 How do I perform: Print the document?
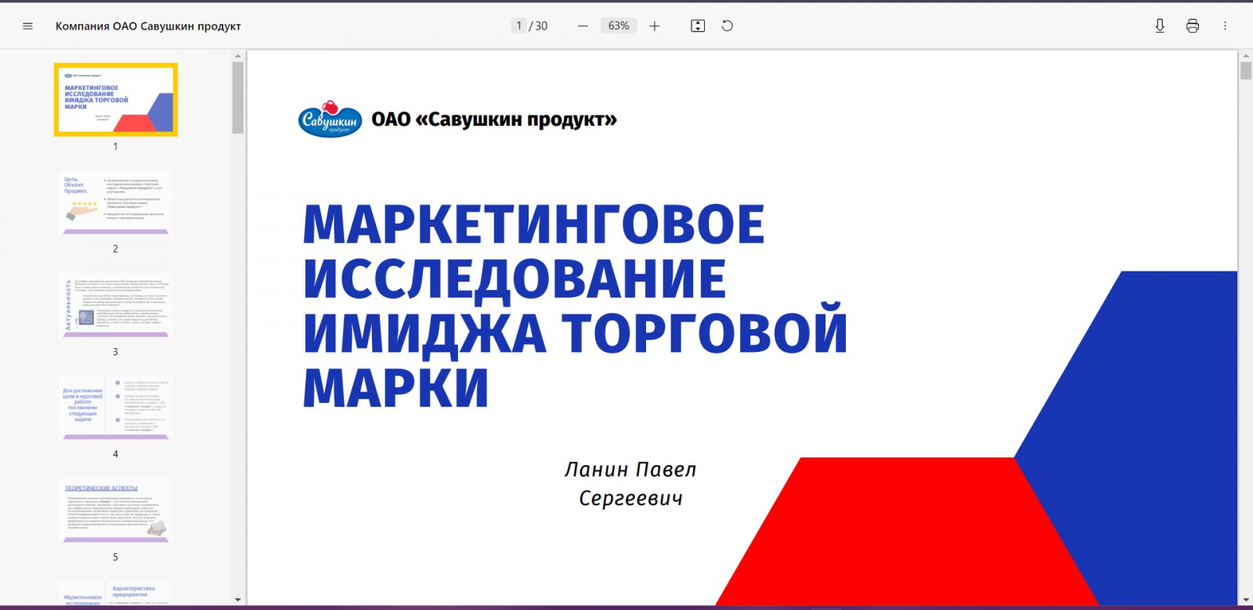click(1193, 26)
